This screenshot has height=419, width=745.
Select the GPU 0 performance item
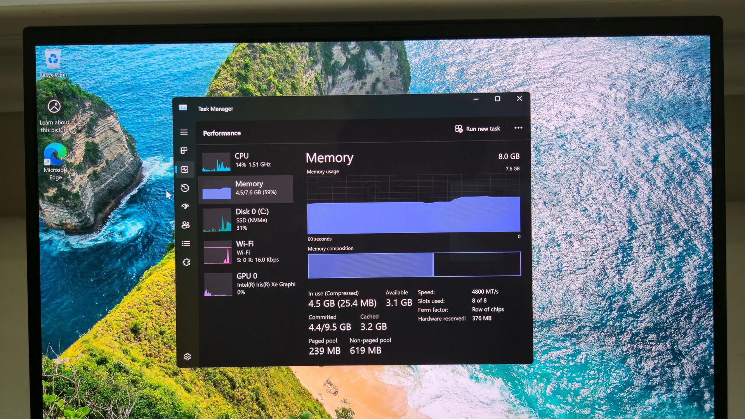[x=249, y=284]
